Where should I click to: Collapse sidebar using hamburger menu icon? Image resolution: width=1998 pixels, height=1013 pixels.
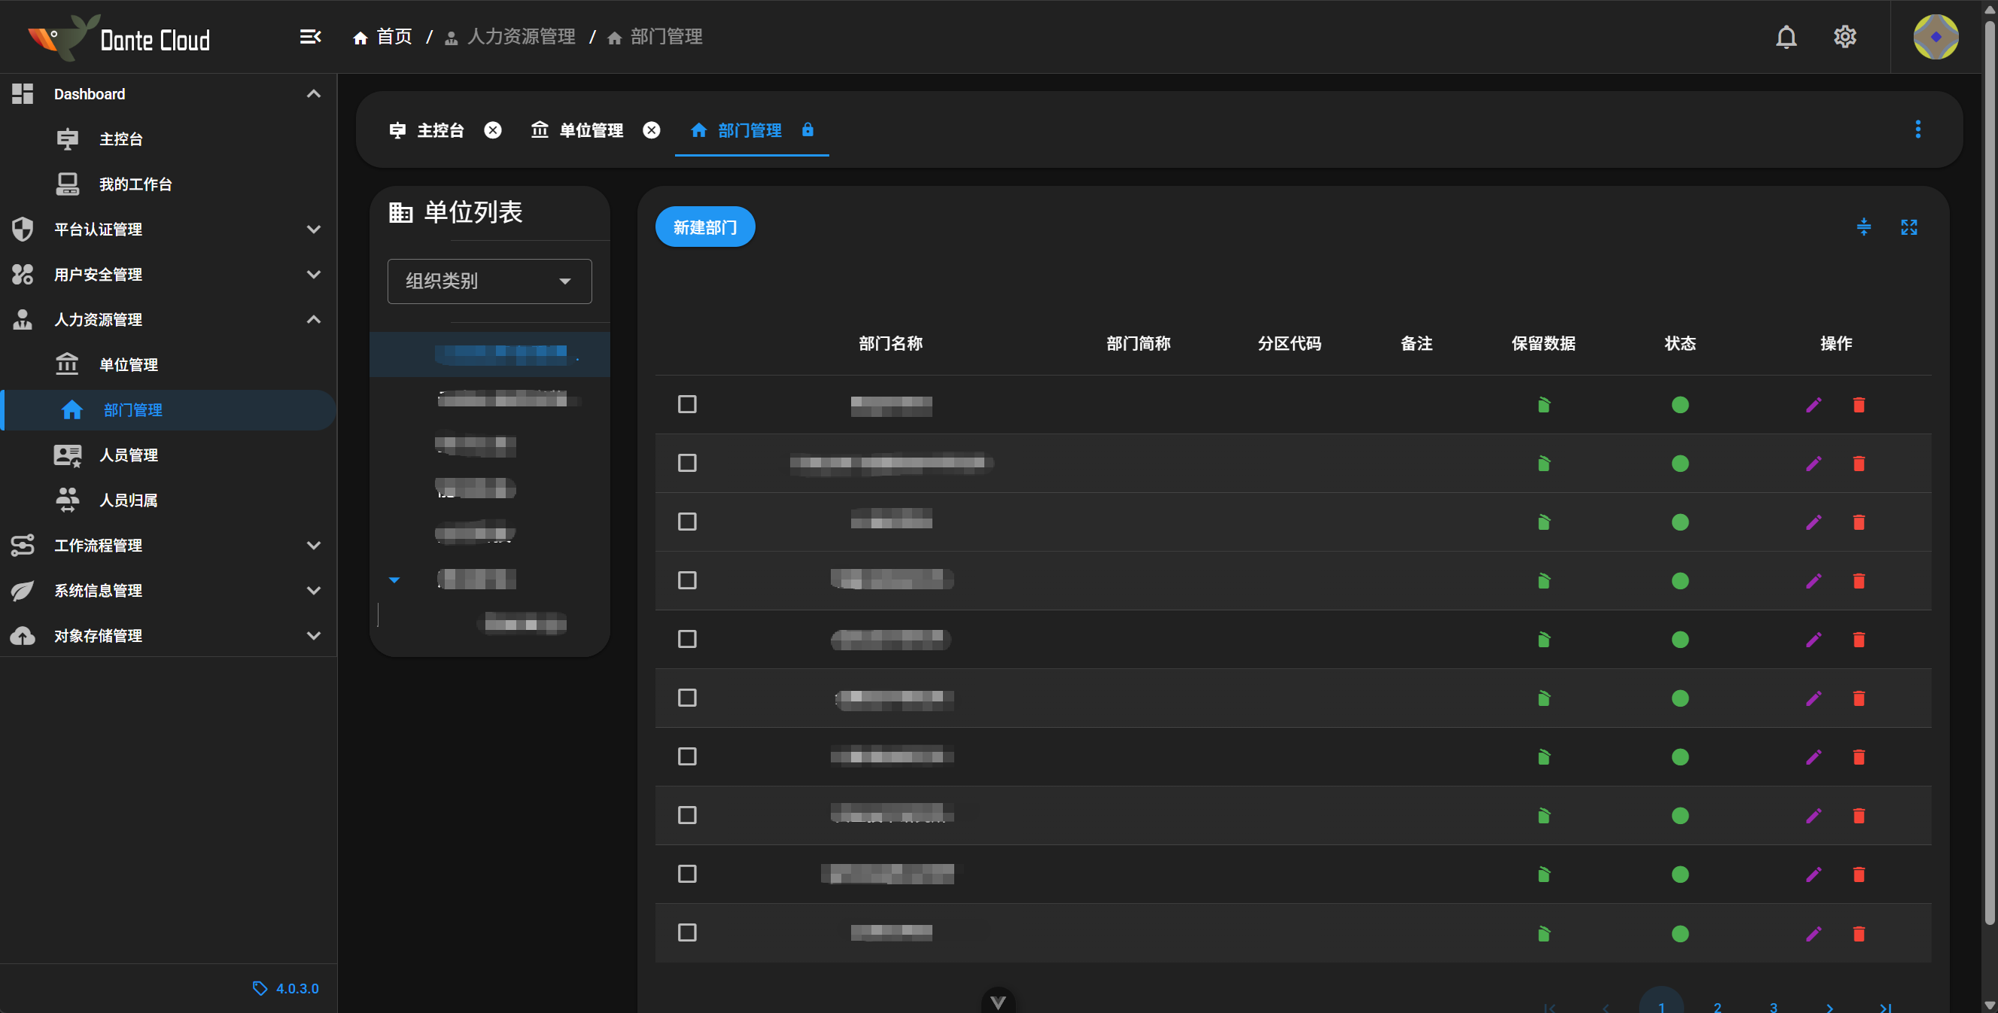310,36
